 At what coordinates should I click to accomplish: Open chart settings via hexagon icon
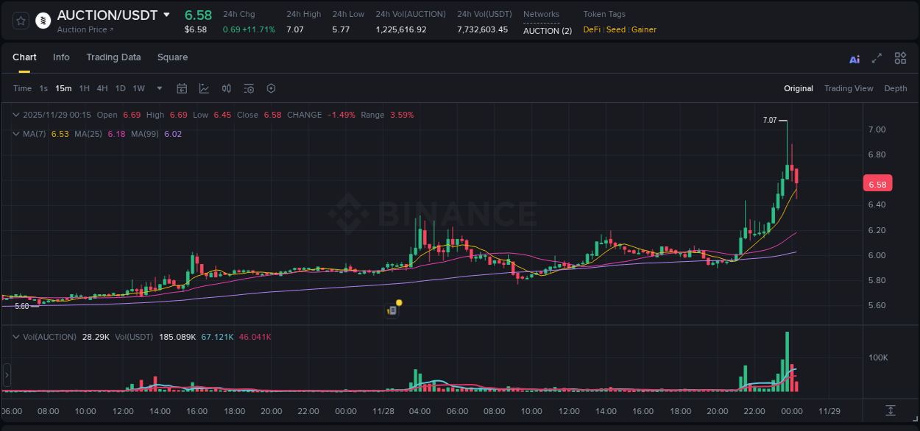(x=271, y=88)
